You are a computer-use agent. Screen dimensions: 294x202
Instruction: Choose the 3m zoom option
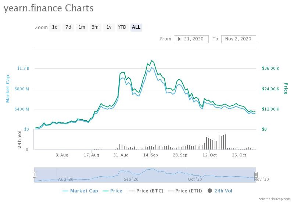pyautogui.click(x=95, y=27)
